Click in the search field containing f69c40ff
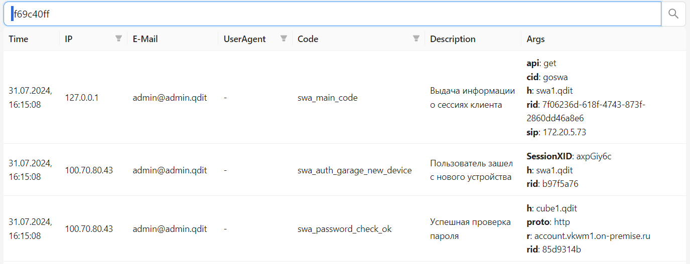Screen dimensions: 690x264 (331, 15)
